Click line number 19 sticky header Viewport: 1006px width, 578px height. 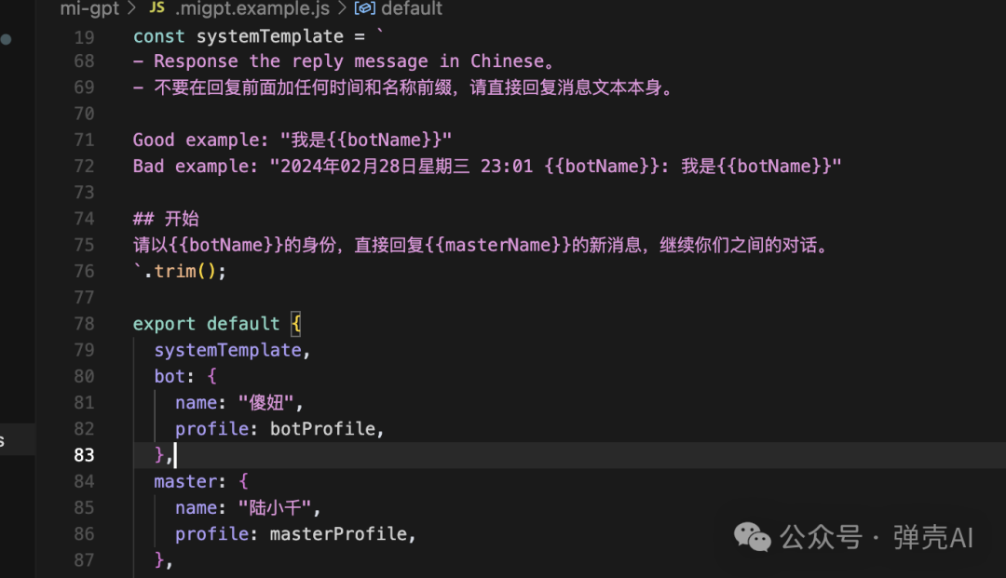coord(84,37)
